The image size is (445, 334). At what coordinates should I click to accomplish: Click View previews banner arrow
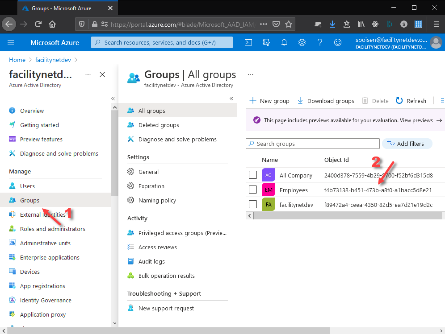click(x=439, y=120)
